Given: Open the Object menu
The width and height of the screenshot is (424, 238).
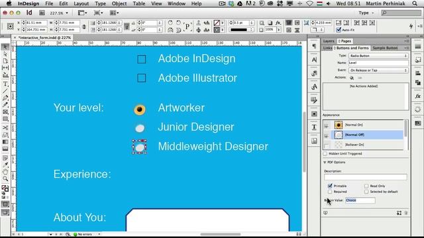Looking at the screenshot, I should [119, 3].
